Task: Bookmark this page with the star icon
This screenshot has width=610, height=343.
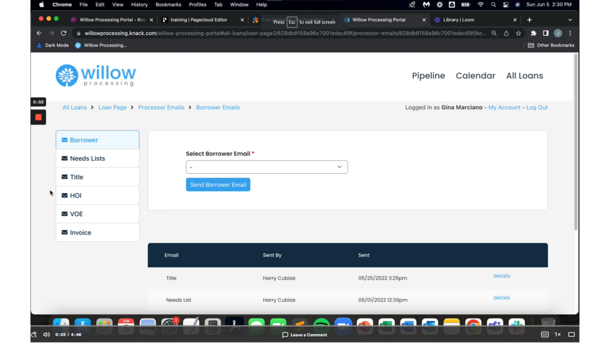Action: click(518, 33)
